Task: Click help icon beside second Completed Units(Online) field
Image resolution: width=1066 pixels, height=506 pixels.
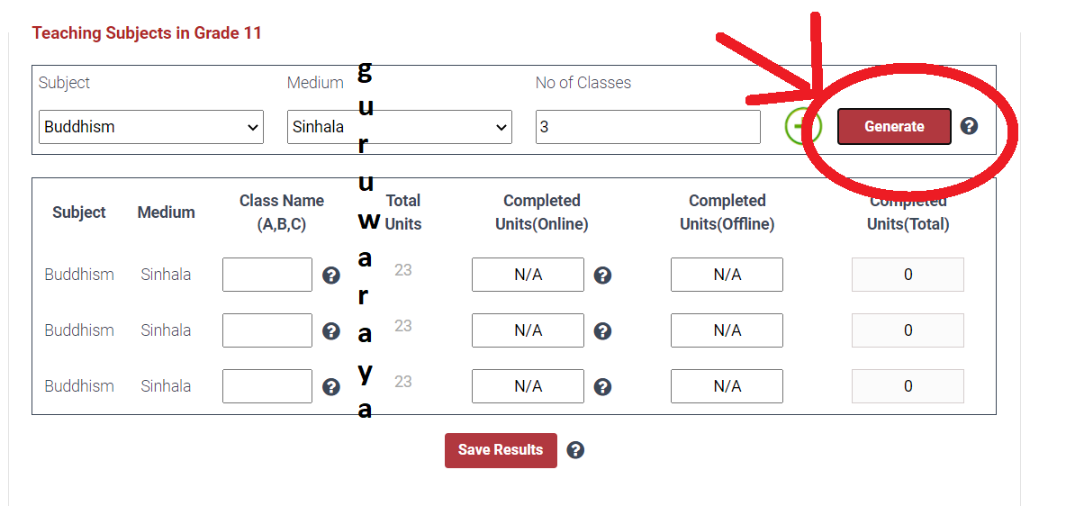Action: click(602, 331)
